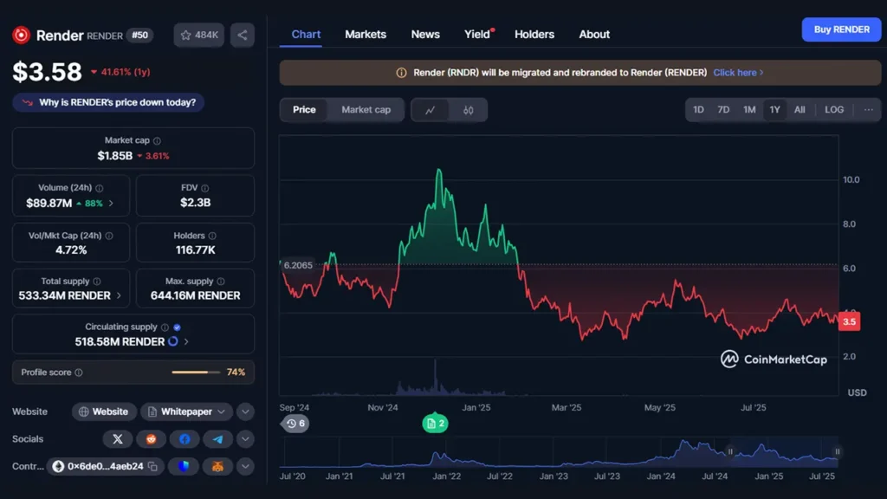Open the Website link button

(x=104, y=412)
